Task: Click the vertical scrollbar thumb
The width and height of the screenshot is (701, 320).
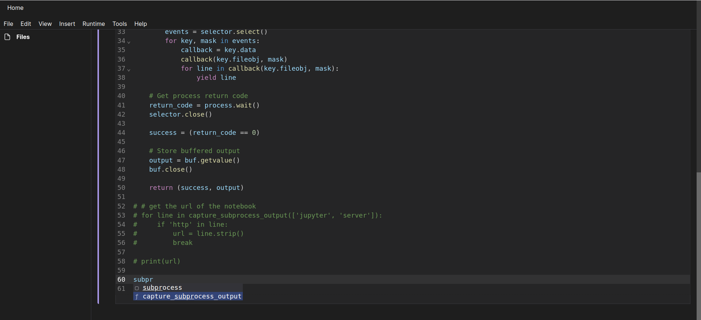Action: (698, 246)
